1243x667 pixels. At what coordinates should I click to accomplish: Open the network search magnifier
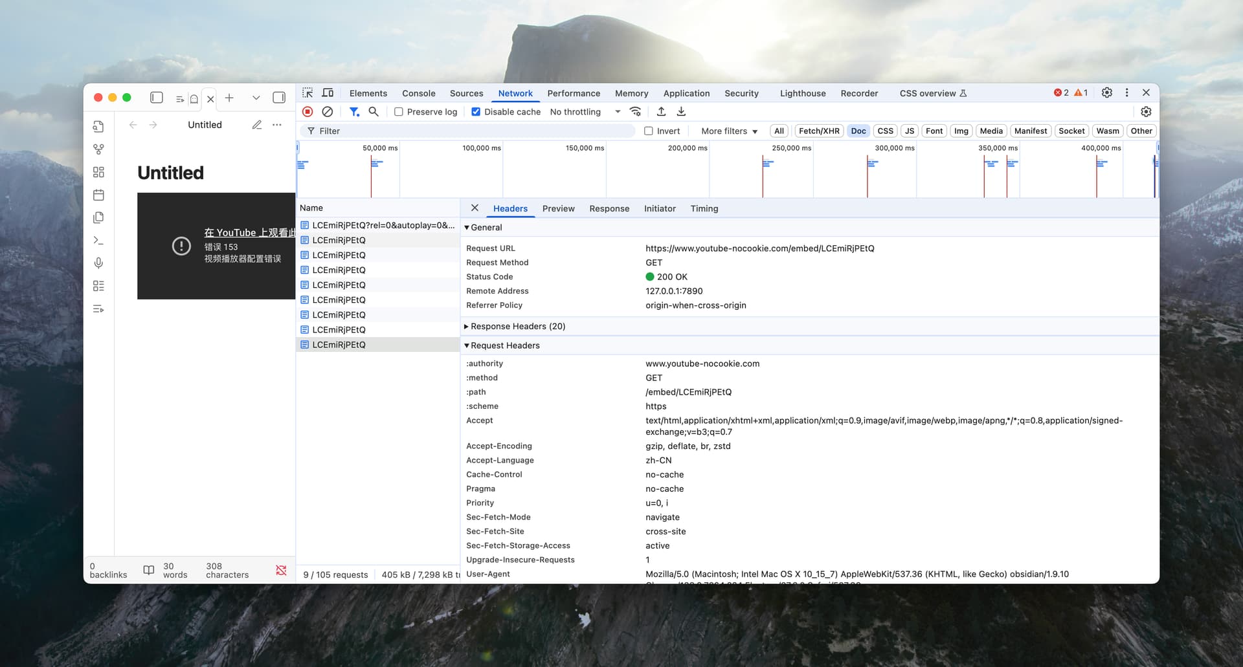[x=374, y=112]
